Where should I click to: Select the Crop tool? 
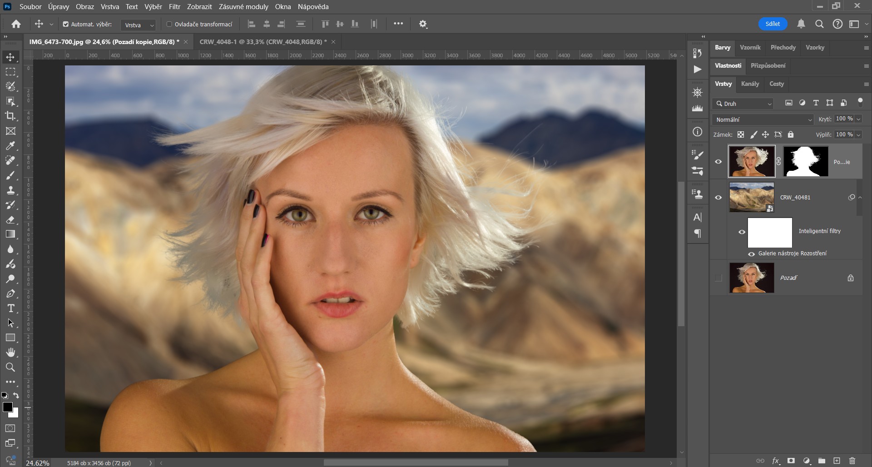click(x=10, y=116)
